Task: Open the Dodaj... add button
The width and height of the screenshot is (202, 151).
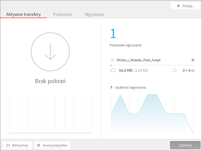Action: [x=185, y=6]
